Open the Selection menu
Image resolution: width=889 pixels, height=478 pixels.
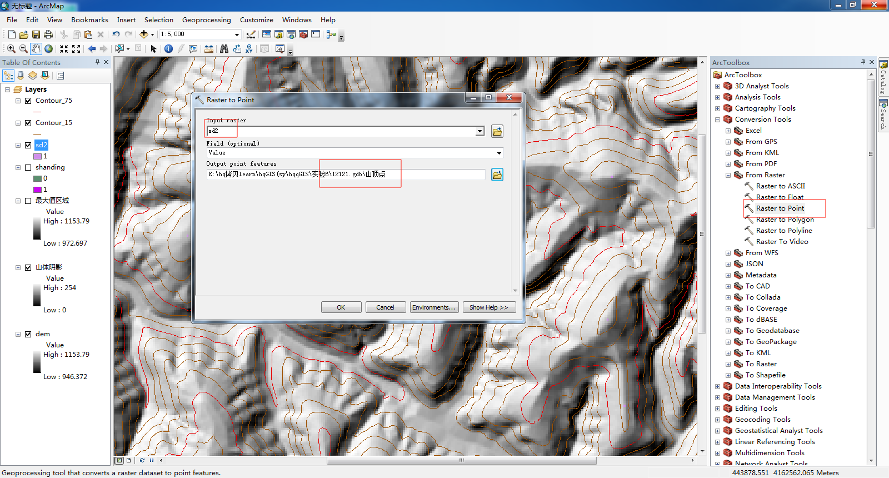coord(159,20)
